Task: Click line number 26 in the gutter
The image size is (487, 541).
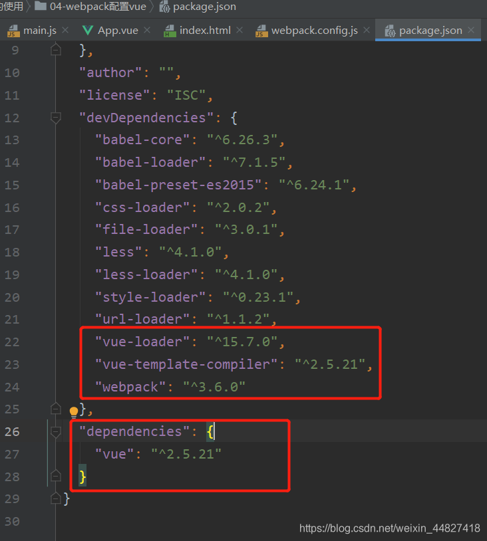Action: 12,431
